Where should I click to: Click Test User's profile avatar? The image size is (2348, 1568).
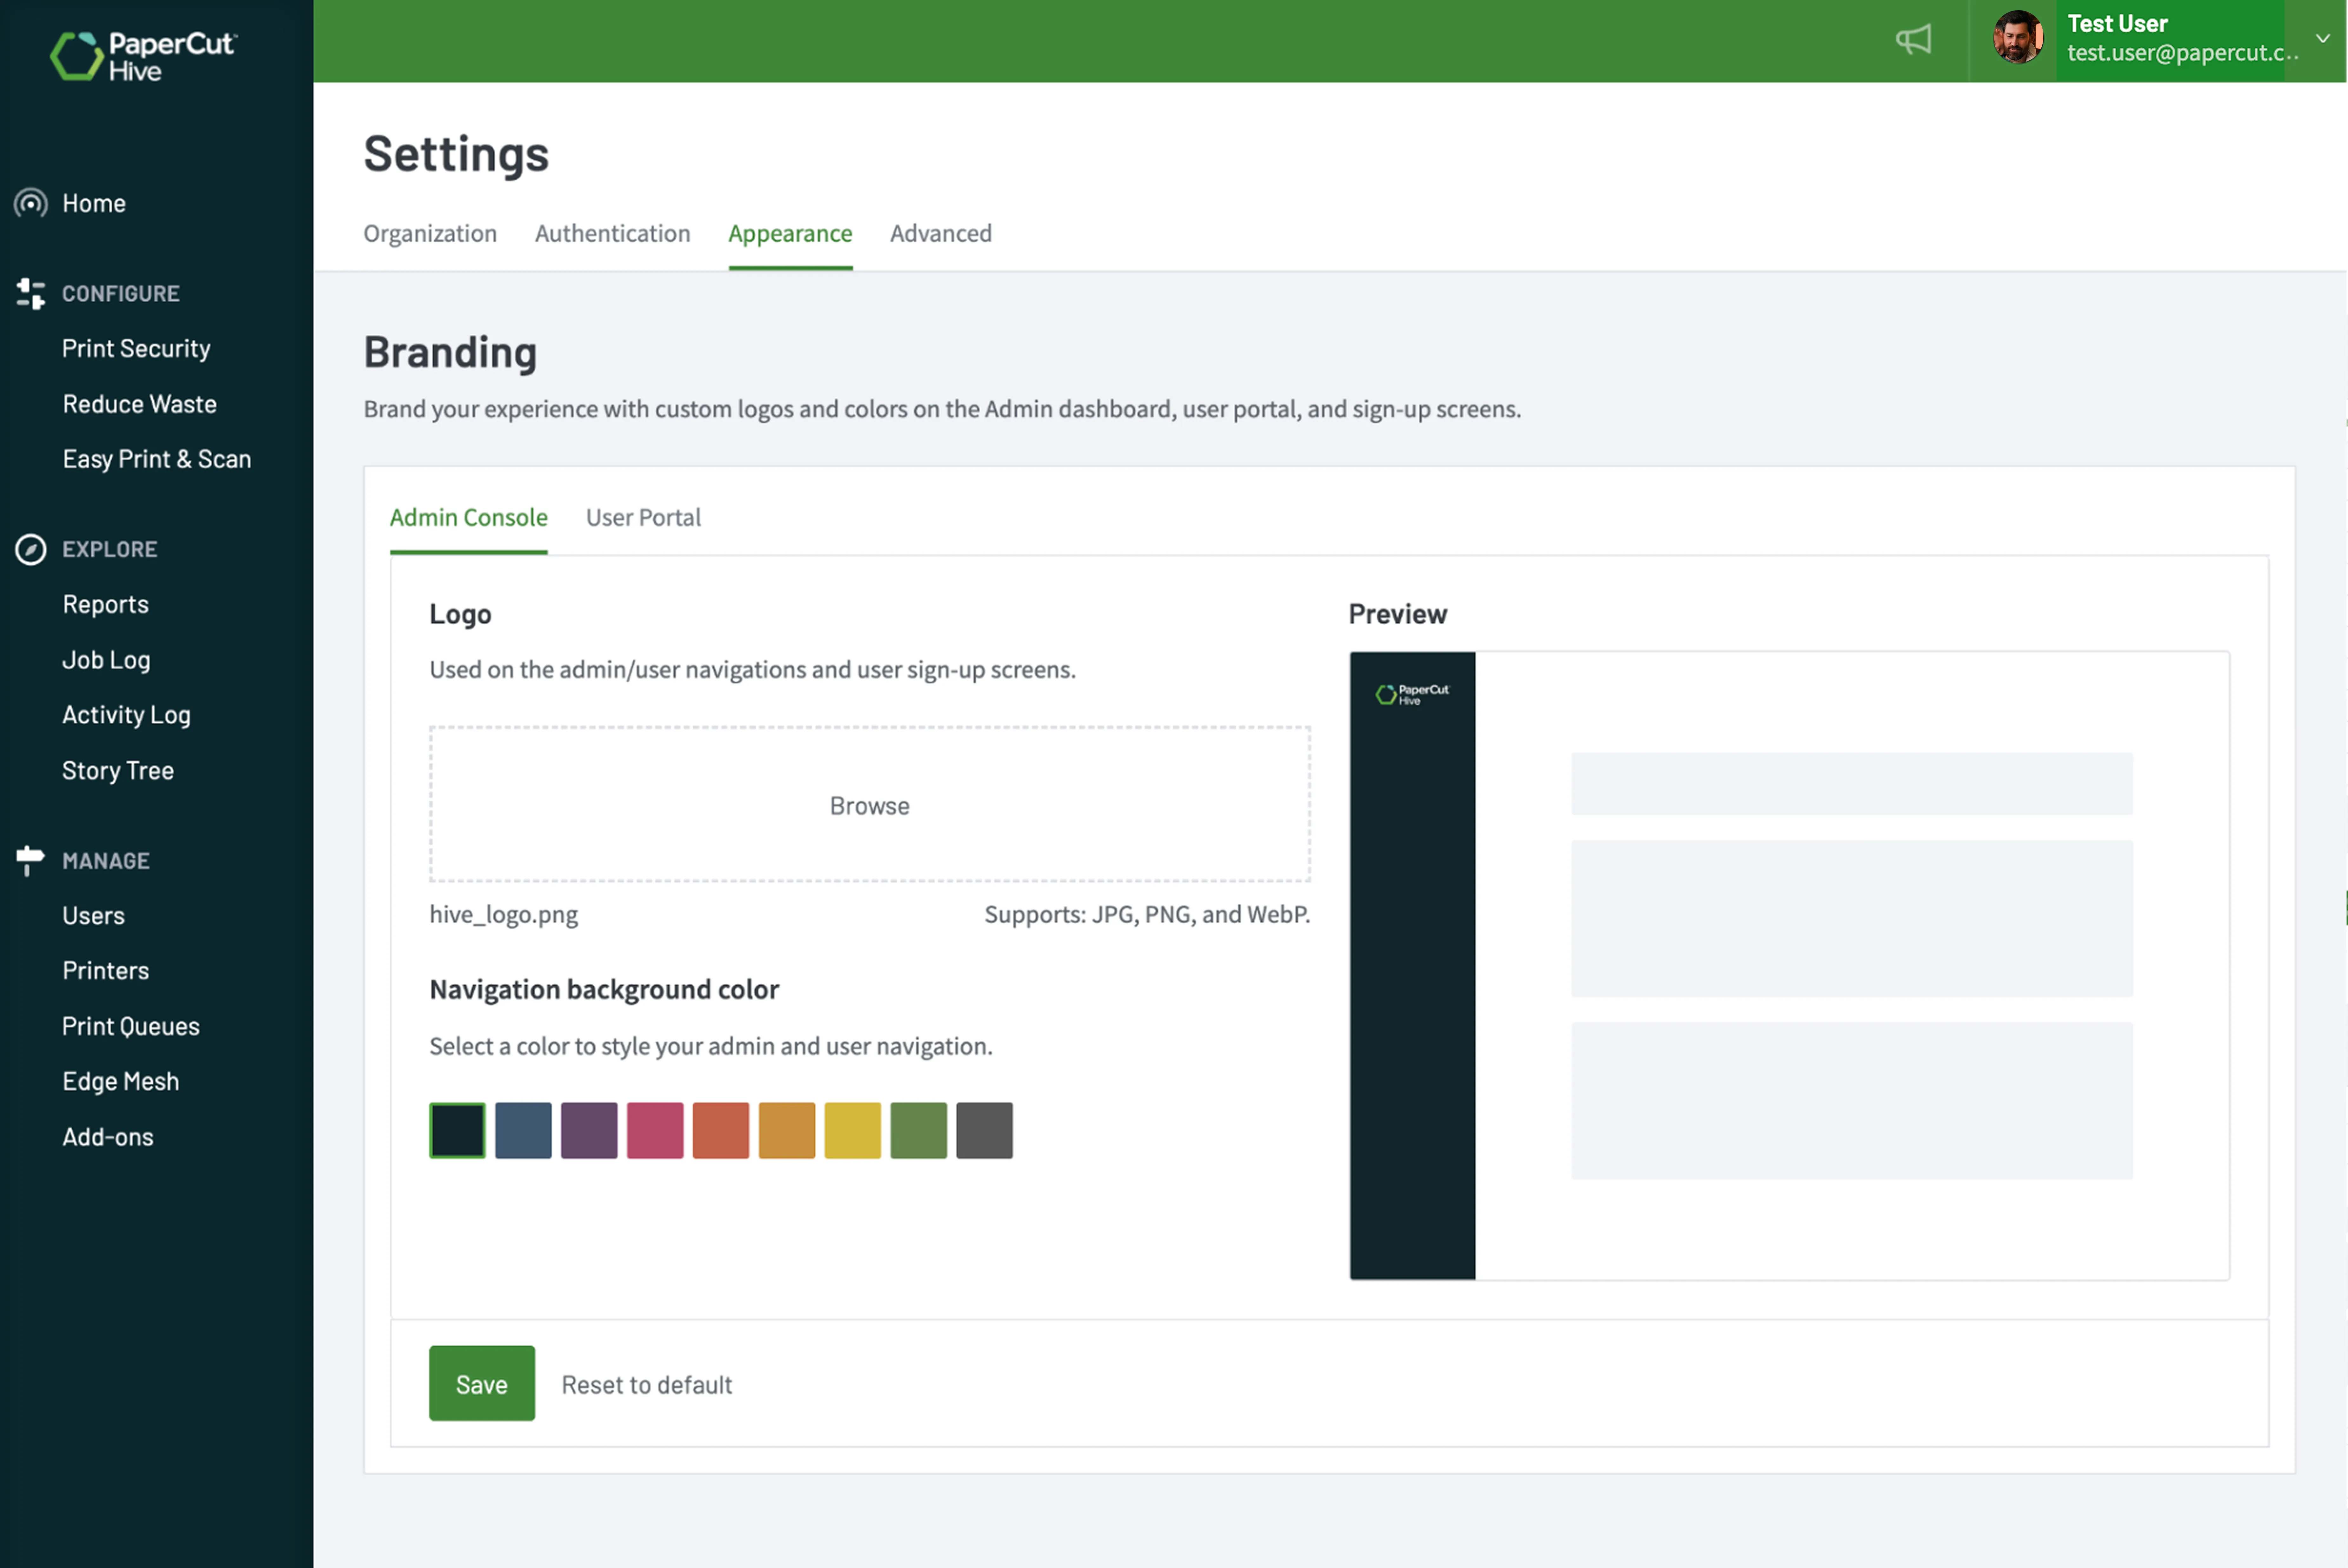tap(2017, 40)
